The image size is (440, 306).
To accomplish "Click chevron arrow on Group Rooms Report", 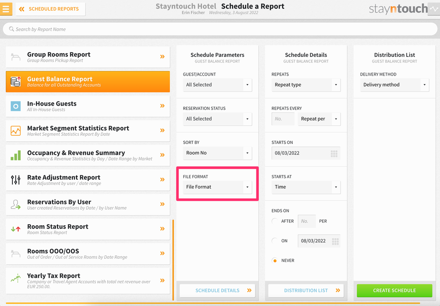I will coord(162,56).
